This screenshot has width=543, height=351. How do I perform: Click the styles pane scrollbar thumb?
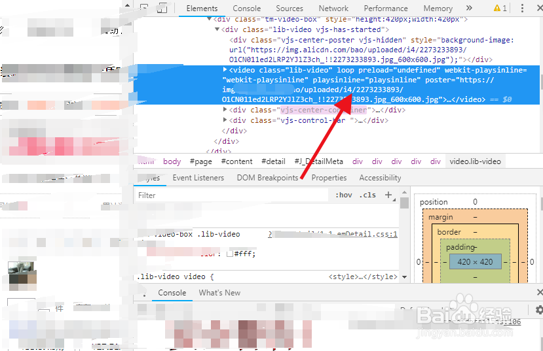pyautogui.click(x=404, y=203)
